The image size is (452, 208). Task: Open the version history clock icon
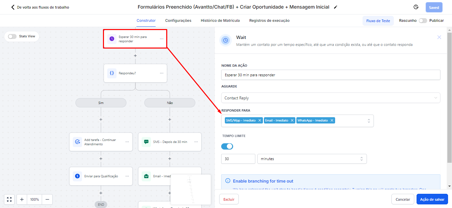pos(416,7)
